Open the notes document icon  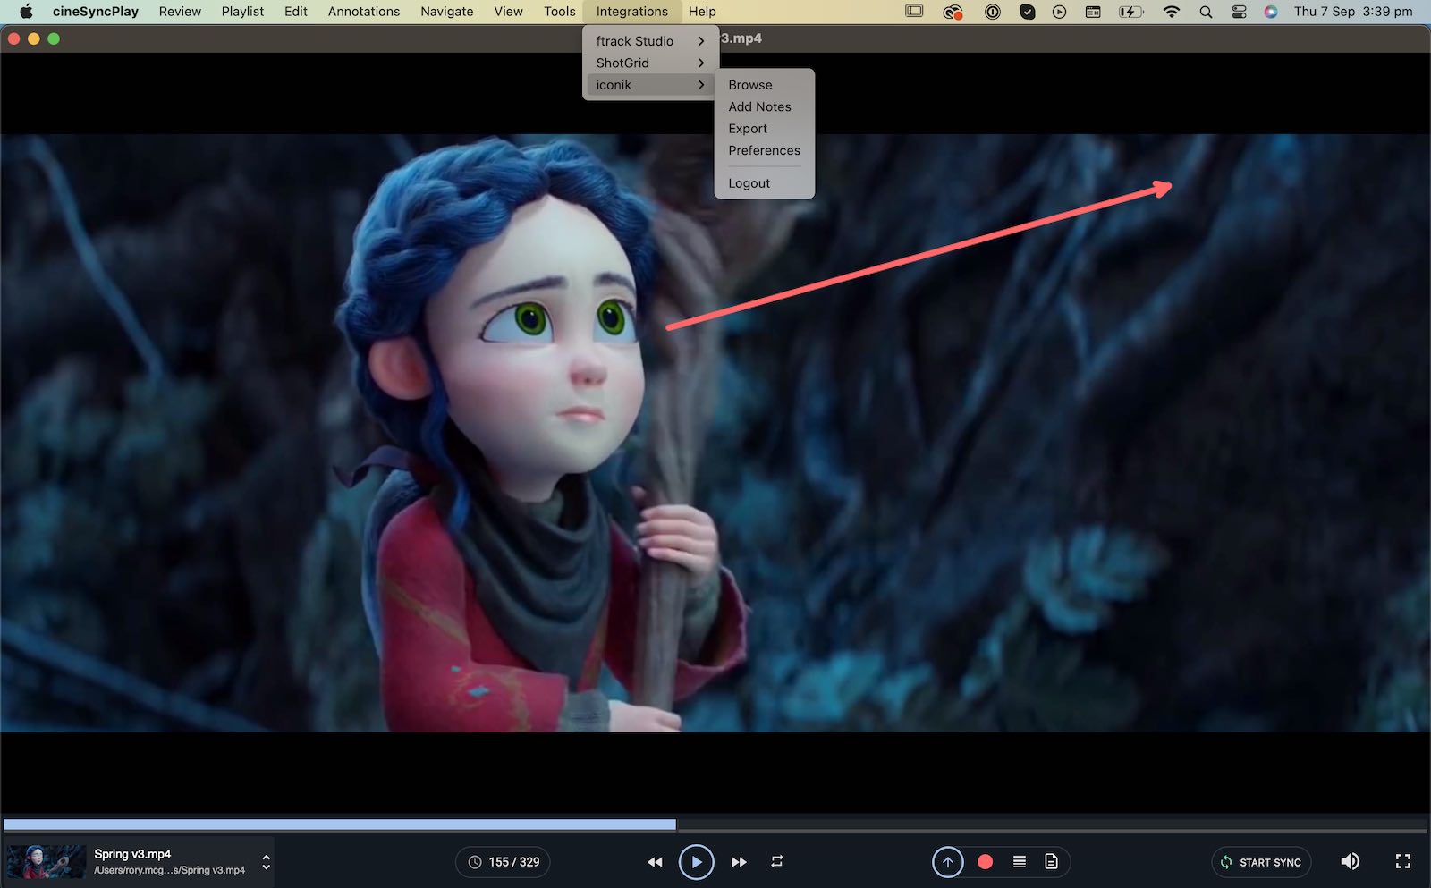click(1052, 861)
